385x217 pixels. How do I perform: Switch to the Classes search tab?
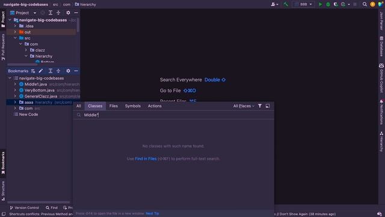coord(95,106)
